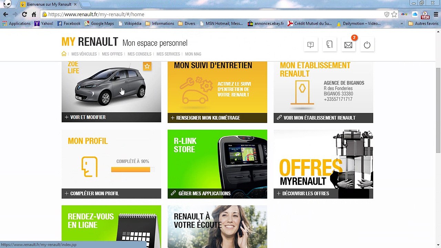Open the messages envelope with 2 notifications
The width and height of the screenshot is (441, 248).
coord(348,45)
